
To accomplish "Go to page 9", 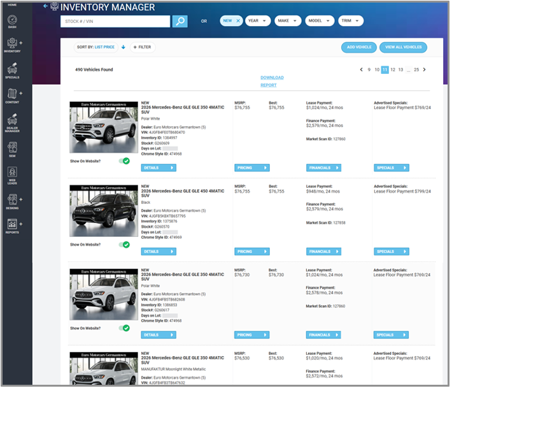I will point(369,69).
